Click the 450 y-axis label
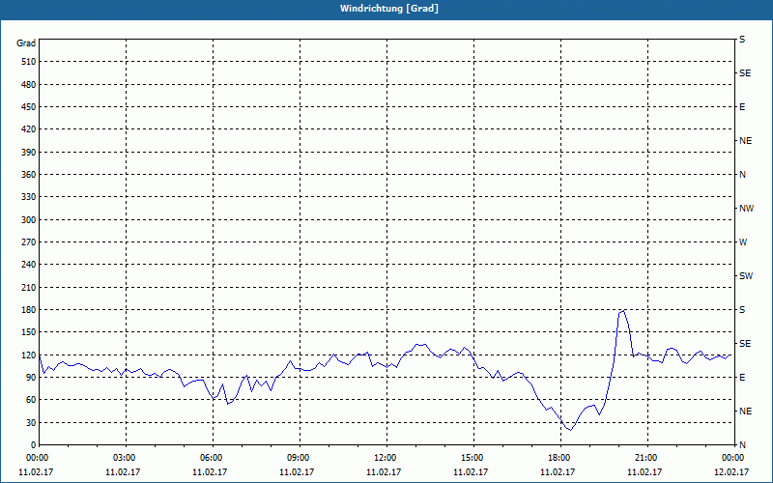This screenshot has width=773, height=483. point(29,107)
